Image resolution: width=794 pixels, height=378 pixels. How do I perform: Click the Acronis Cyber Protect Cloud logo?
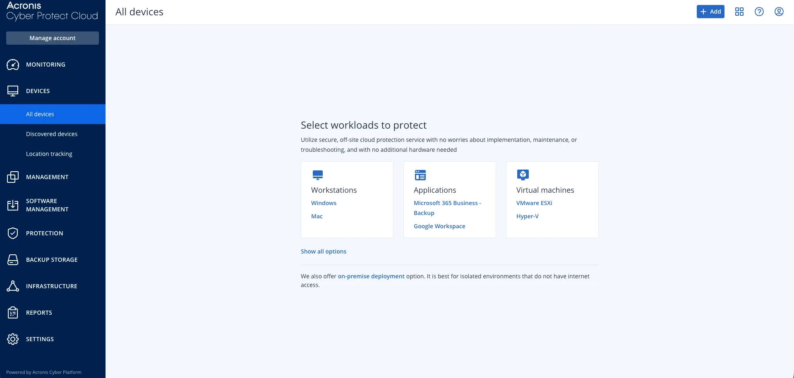pos(52,11)
